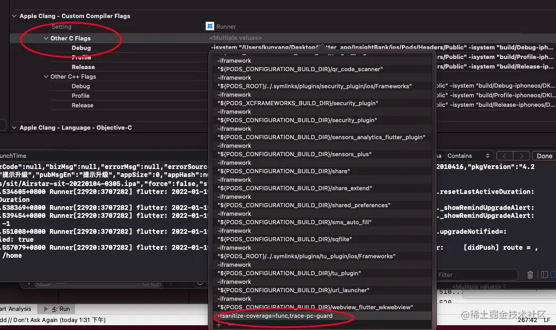Image resolution: width=556 pixels, height=330 pixels.
Task: Select Release under Other C Flags
Action: 83,67
